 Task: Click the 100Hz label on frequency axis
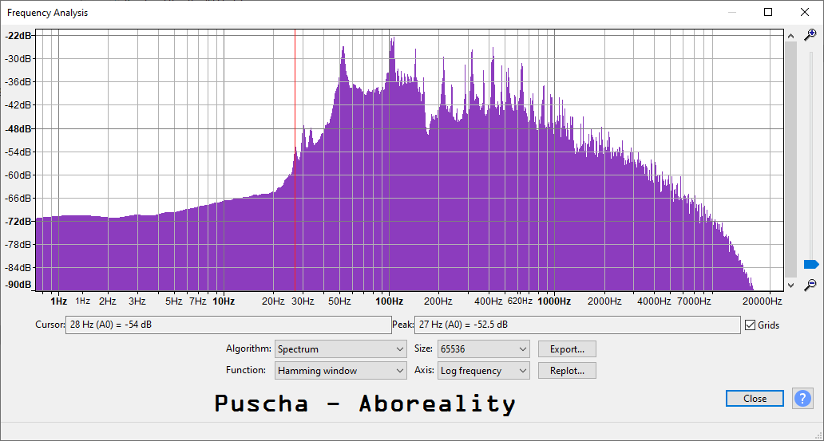389,301
